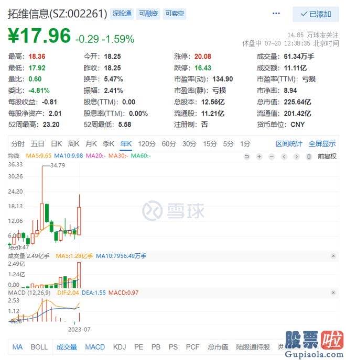Viewport: 346px width, 360px height.
Task: Toggle PB sub-indicator
Action: click(156, 347)
